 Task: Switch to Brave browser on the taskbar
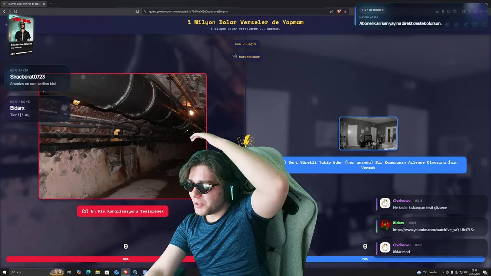click(126, 272)
